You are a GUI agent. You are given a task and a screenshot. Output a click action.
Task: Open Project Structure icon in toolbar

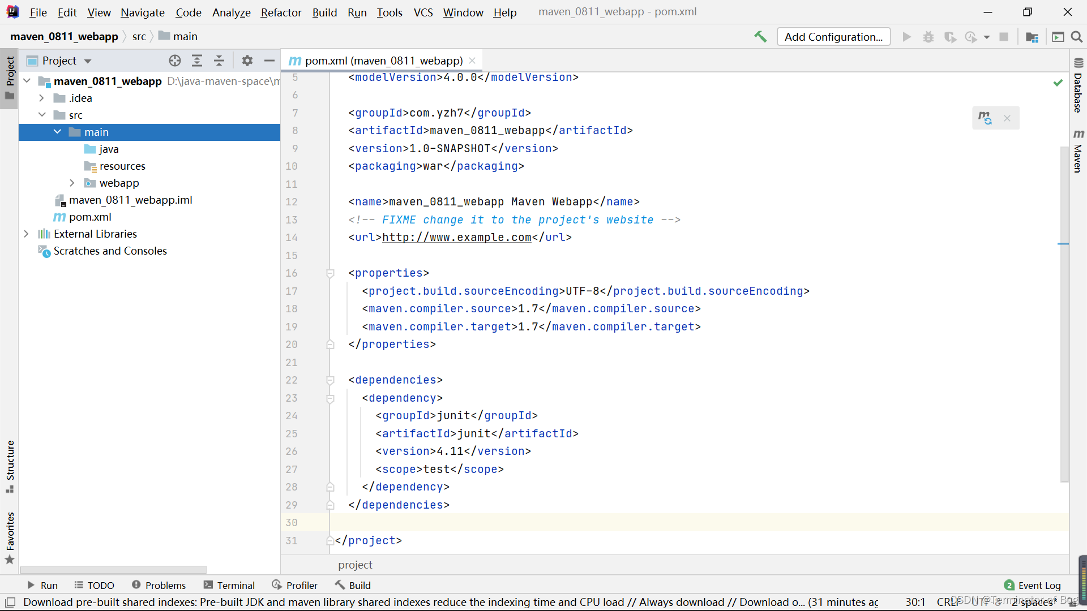pos(1032,37)
